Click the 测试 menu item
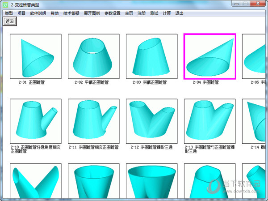 tap(154, 13)
